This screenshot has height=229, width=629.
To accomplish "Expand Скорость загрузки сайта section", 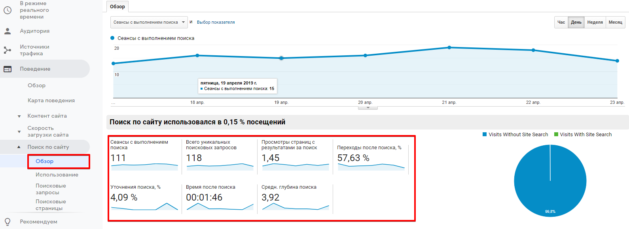I will point(19,131).
